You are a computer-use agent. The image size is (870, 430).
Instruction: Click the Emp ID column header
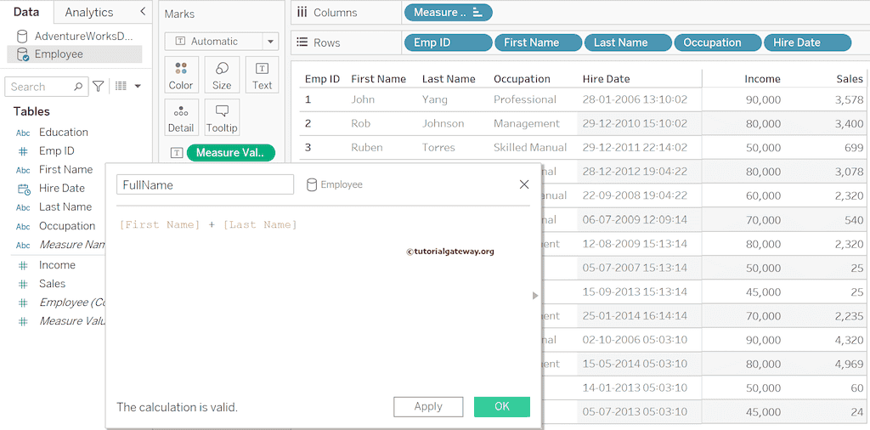(x=322, y=79)
